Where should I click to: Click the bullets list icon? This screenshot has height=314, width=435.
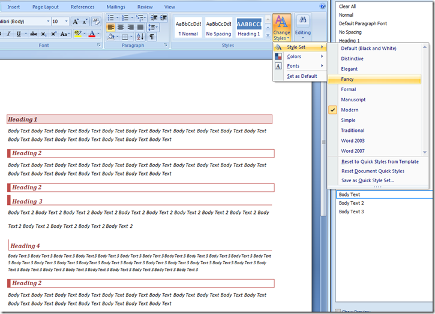coord(111,18)
